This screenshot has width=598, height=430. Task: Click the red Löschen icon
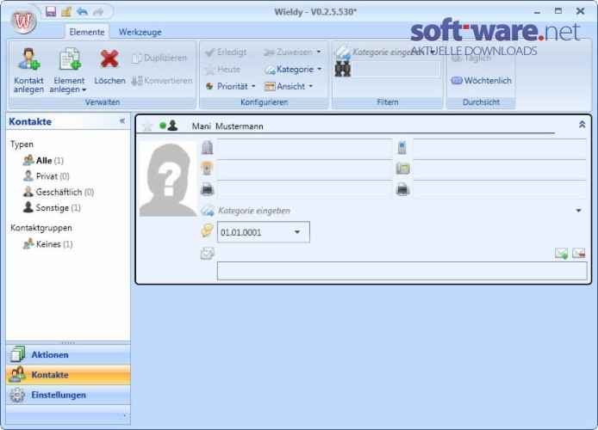tap(109, 59)
